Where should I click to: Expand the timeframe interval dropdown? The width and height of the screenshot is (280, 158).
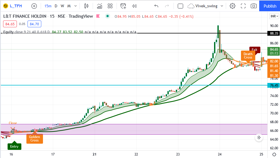tap(76, 6)
